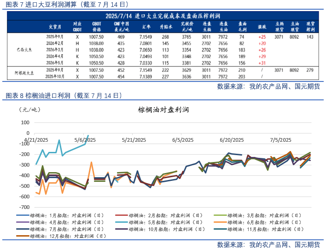
Task: Click the premium value 227
Action: pyautogui.click(x=165, y=77)
